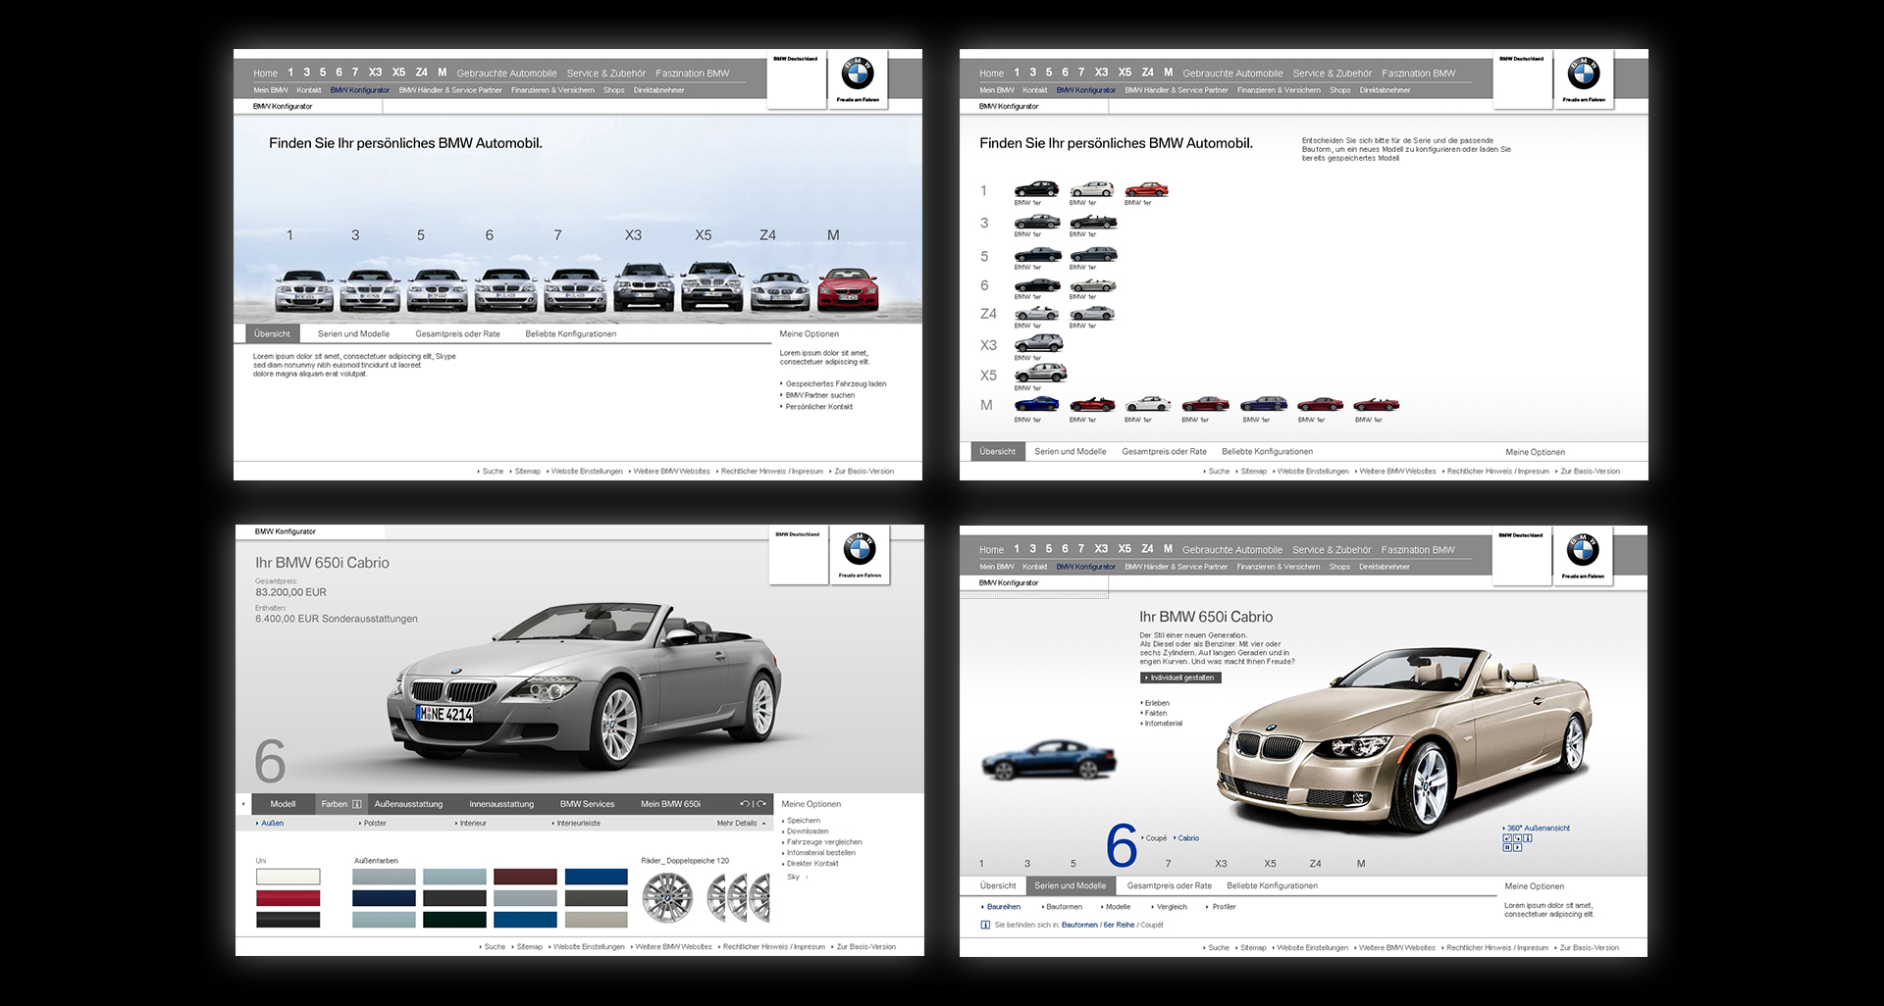Select the first blue car thumbnail in row M
1884x1006 pixels.
[1036, 404]
